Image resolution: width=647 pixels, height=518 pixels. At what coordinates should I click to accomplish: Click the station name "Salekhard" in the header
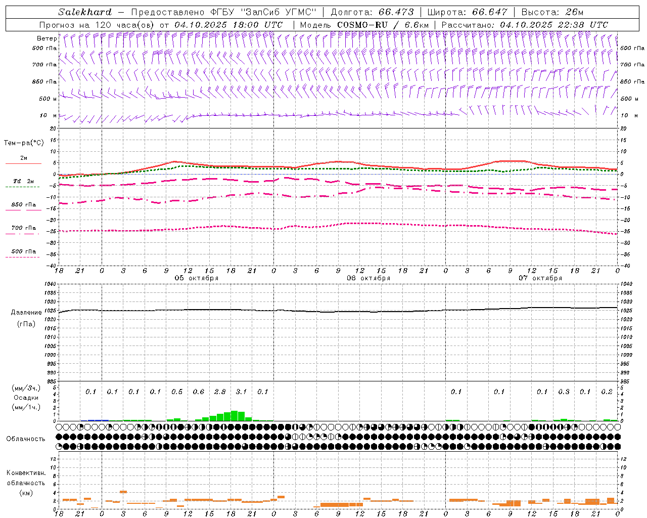[x=84, y=12]
